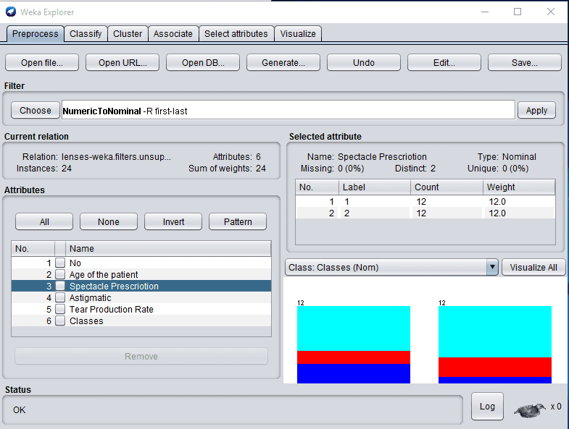This screenshot has height=429, width=569.
Task: Click the Open URL... button
Action: (122, 63)
